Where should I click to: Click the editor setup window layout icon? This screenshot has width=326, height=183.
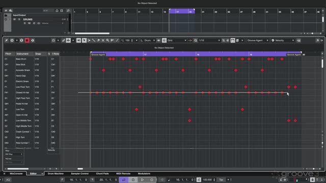click(x=321, y=40)
